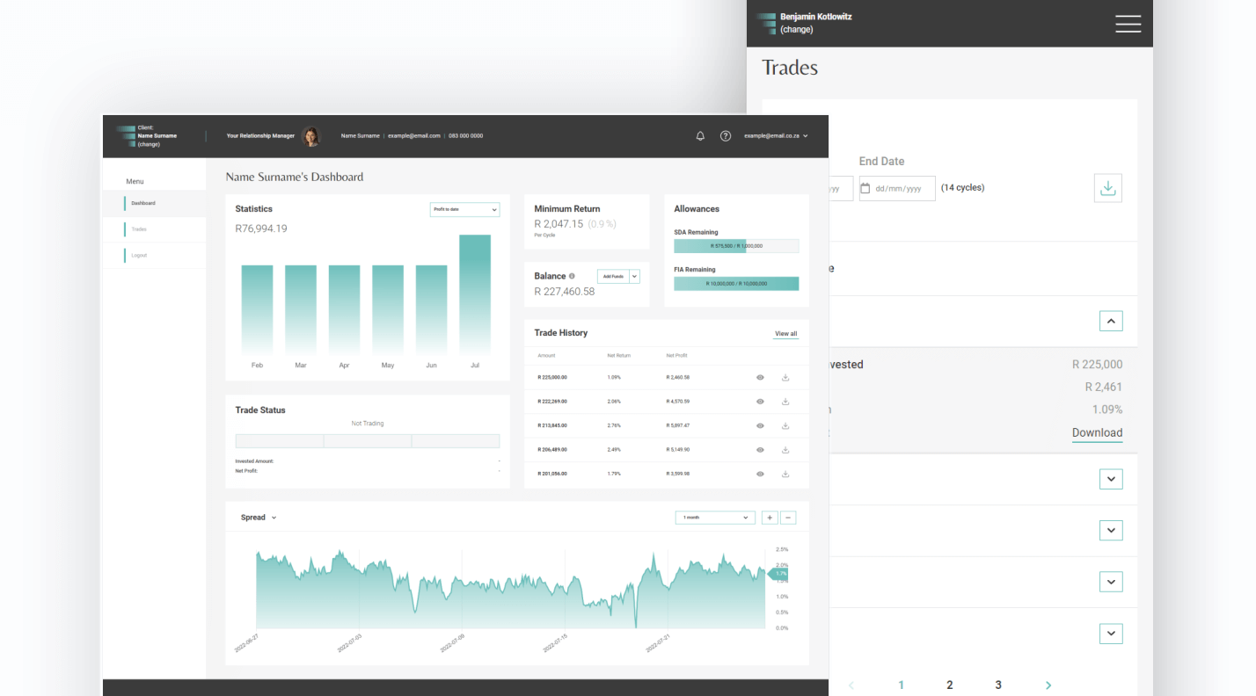
Task: Collapse the expanded R 225,000 trade row
Action: (x=1111, y=322)
